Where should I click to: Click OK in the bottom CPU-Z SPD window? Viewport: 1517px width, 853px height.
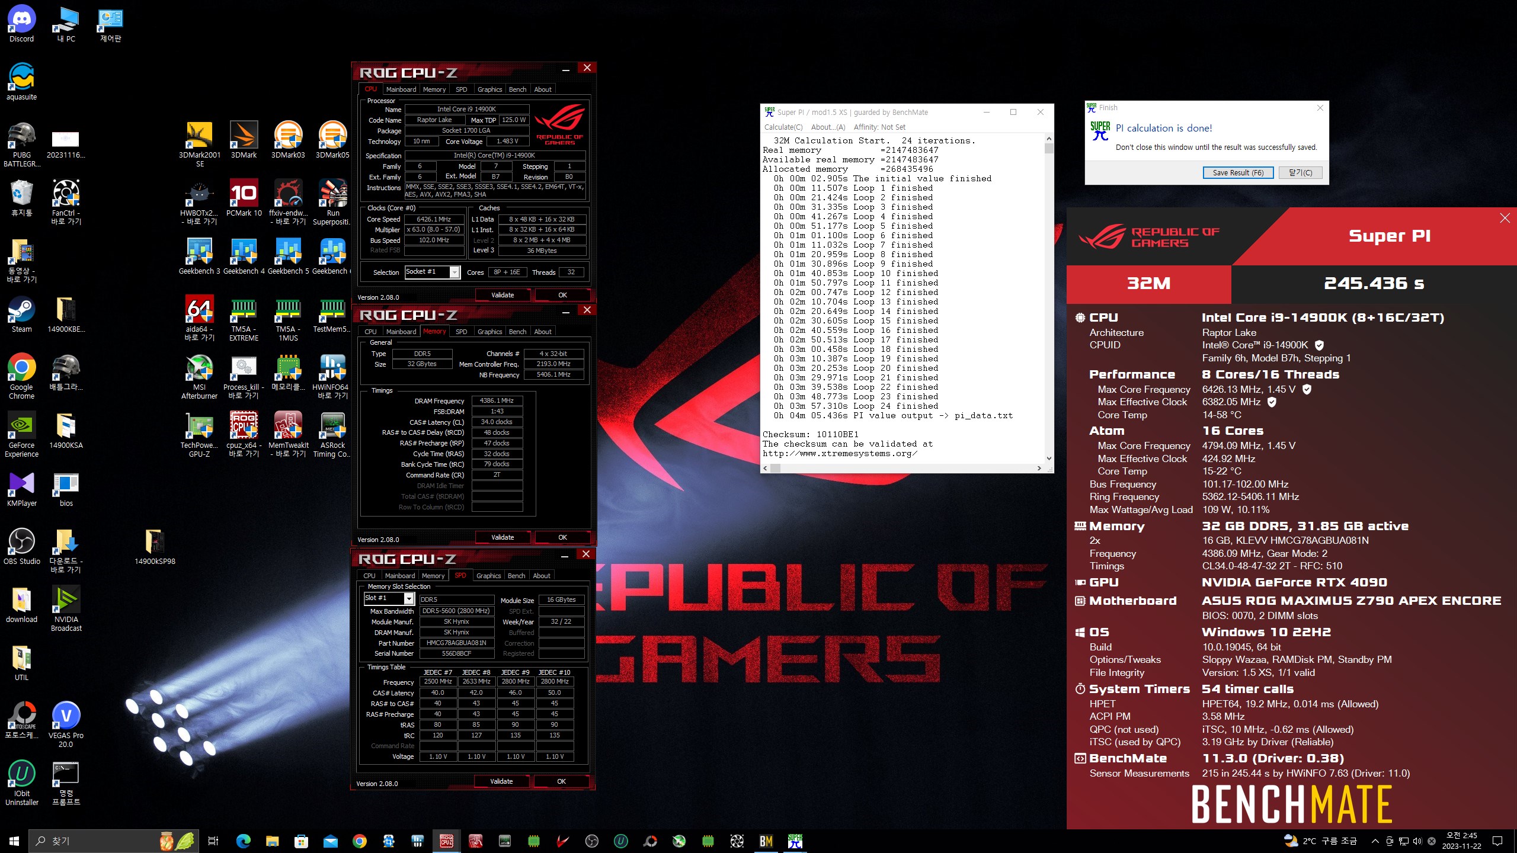pyautogui.click(x=561, y=781)
